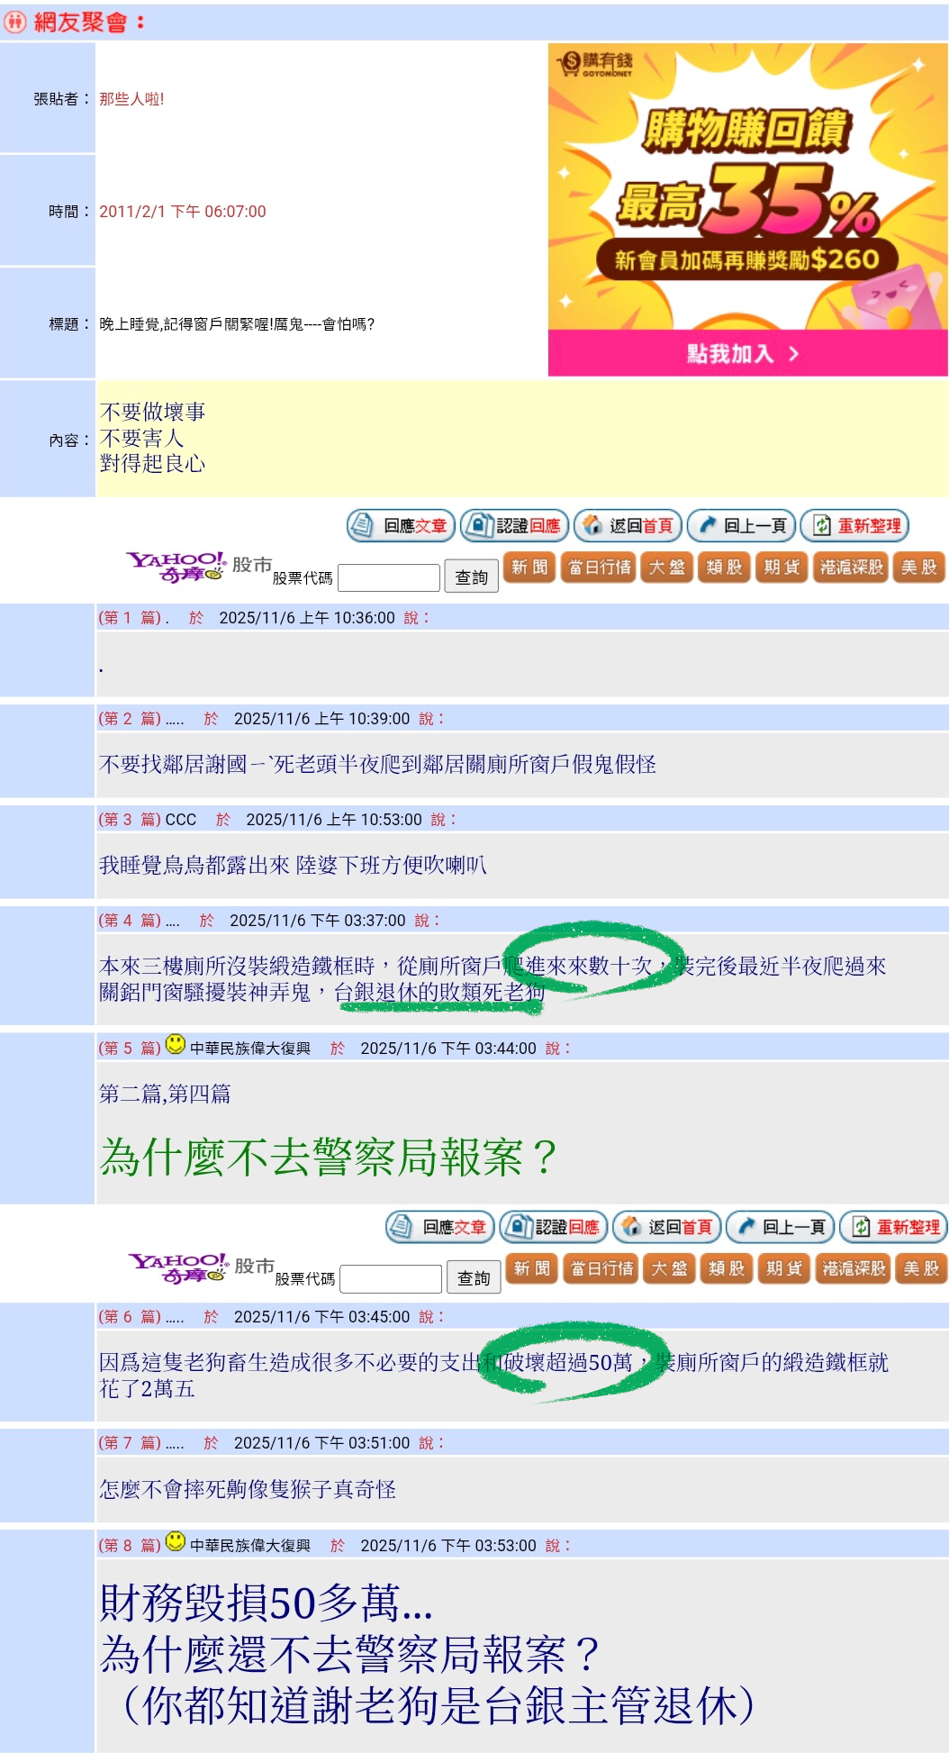The width and height of the screenshot is (949, 1753).
Task: Select the 當日行情 tab above reply 1
Action: point(599,568)
